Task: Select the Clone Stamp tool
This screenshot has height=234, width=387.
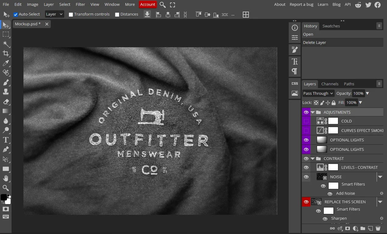Action: pos(6,92)
